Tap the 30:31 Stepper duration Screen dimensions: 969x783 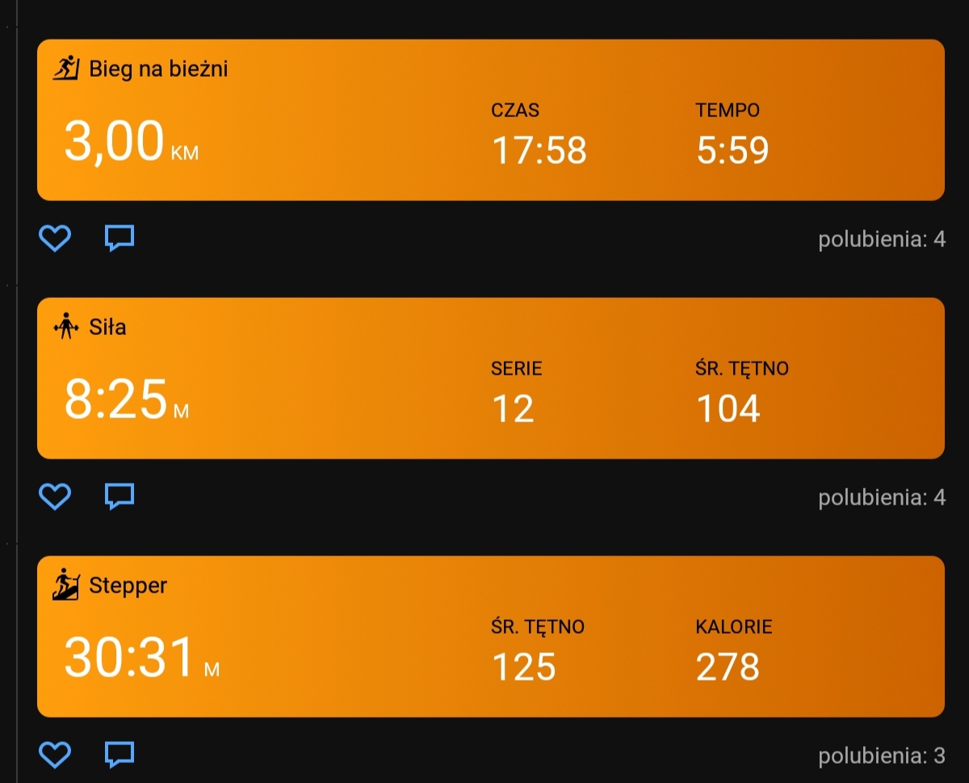pos(141,658)
